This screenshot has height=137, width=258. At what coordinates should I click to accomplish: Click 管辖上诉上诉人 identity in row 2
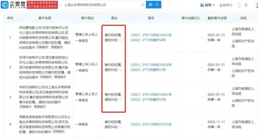(x=86, y=64)
